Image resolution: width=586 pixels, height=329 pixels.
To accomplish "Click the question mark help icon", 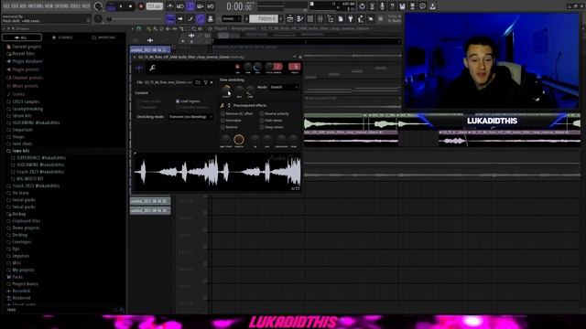I will (x=392, y=6).
